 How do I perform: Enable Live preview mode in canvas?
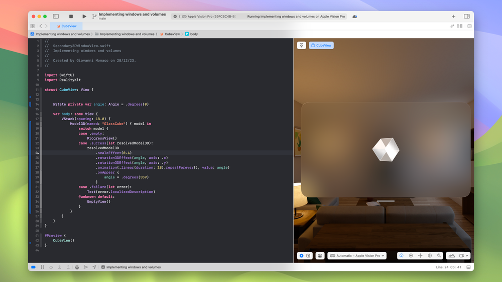301,255
